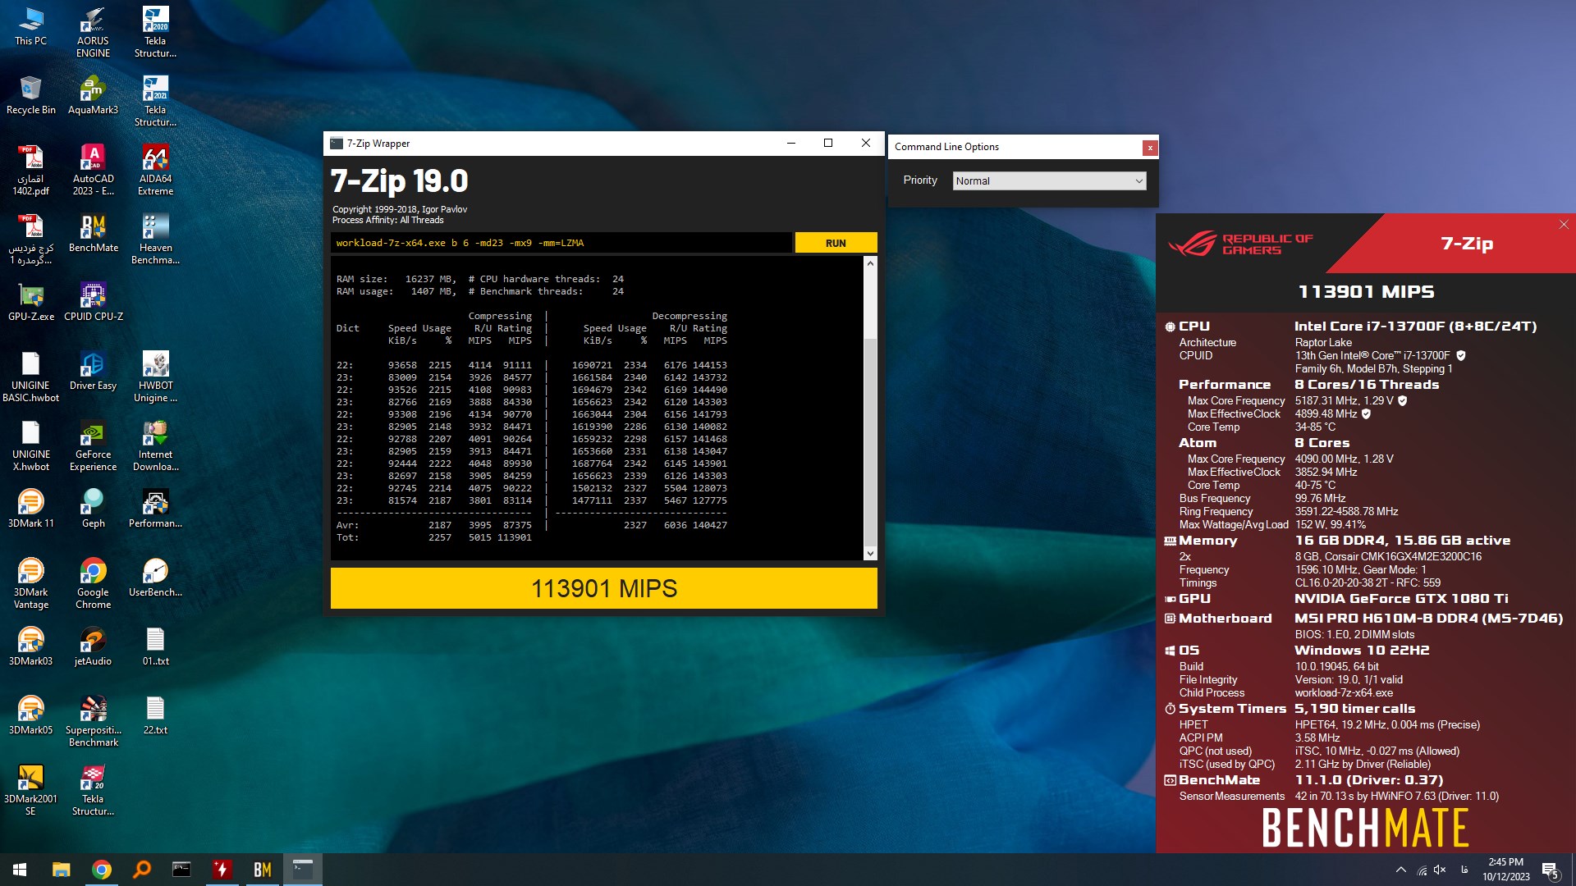Launch Heaven Benchmark desktop icon
1576x886 pixels.
pyautogui.click(x=155, y=239)
